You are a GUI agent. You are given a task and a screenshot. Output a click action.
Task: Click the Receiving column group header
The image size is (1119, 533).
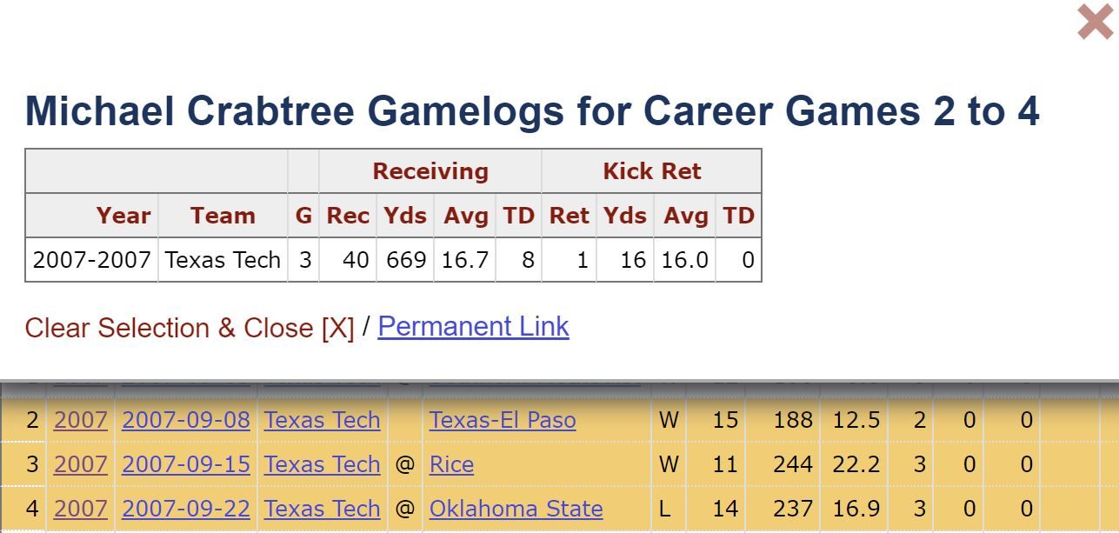[x=430, y=171]
